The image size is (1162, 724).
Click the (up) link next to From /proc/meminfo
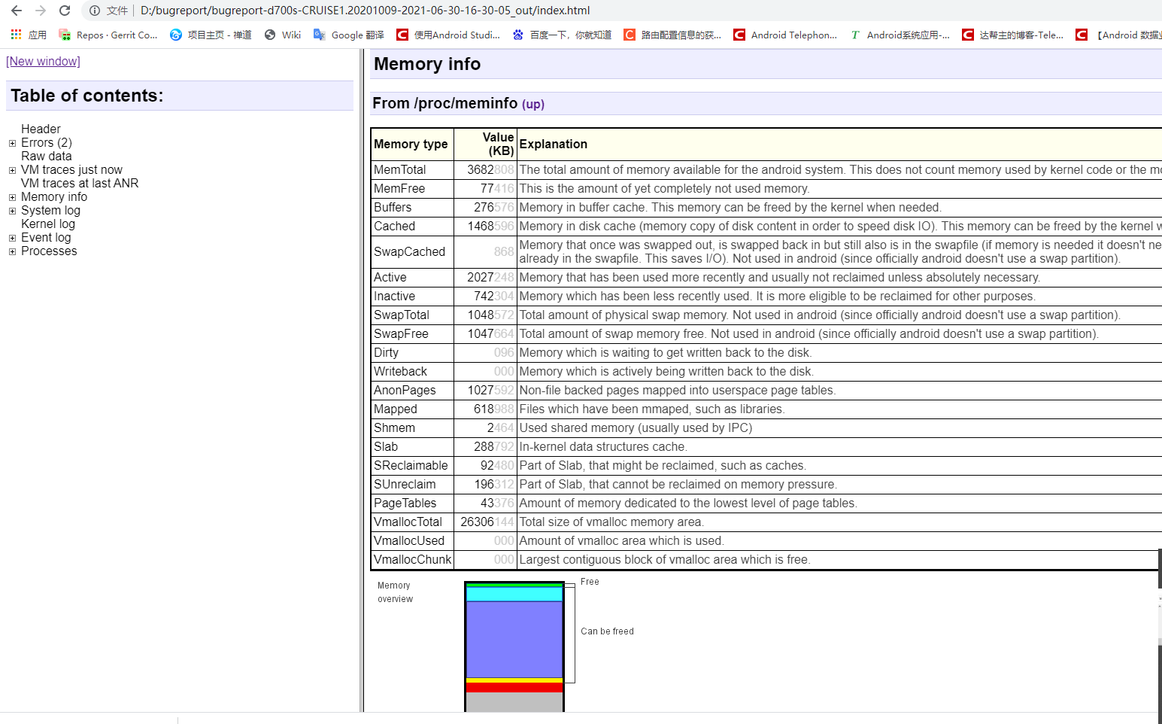point(532,105)
